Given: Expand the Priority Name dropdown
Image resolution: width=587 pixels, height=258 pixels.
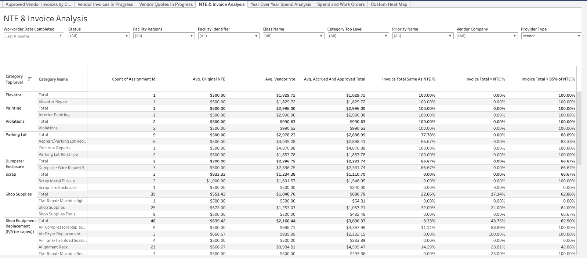Looking at the screenshot, I should [x=423, y=36].
